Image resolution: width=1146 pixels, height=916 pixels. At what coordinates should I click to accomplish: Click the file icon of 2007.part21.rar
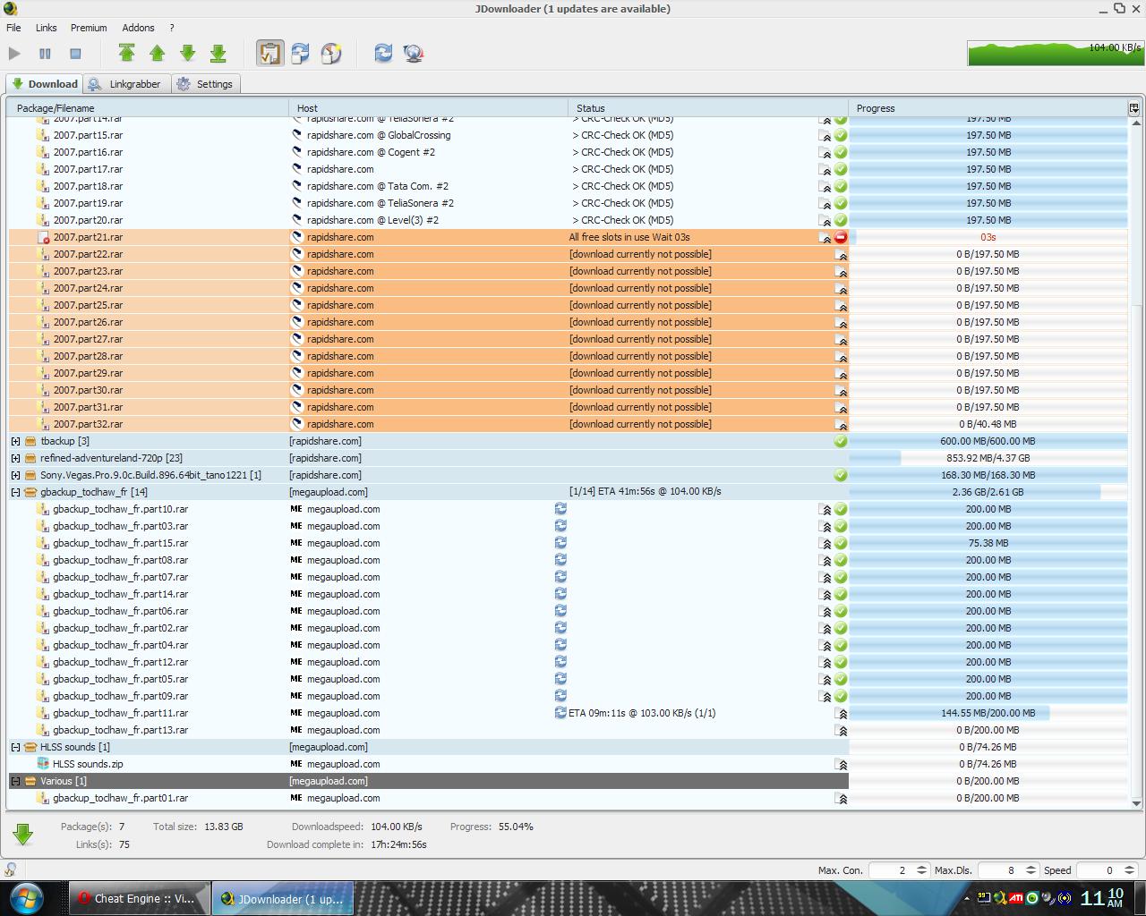coord(43,237)
